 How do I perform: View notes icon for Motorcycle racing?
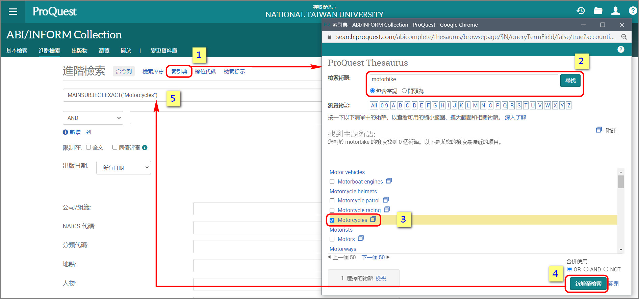coord(387,209)
